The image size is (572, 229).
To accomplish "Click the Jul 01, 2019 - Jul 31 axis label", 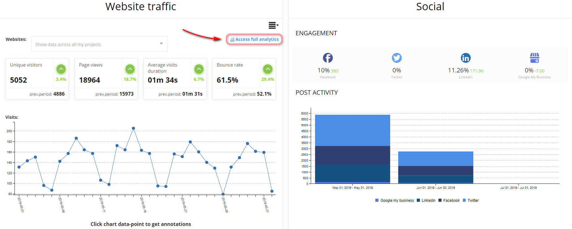I will tap(519, 188).
